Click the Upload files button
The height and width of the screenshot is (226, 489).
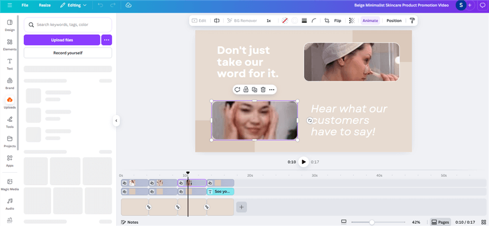(x=62, y=40)
